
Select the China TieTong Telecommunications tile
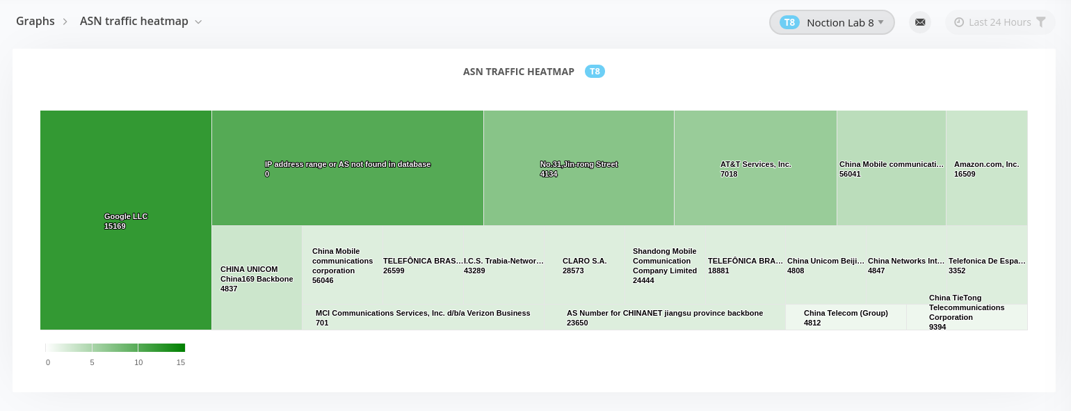pyautogui.click(x=967, y=317)
